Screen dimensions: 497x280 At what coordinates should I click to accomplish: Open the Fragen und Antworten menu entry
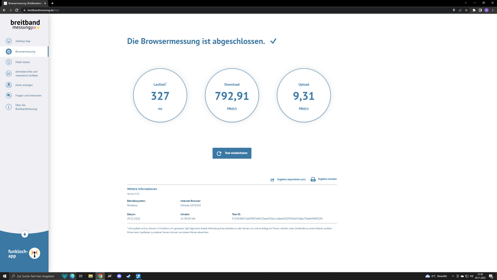pyautogui.click(x=28, y=96)
